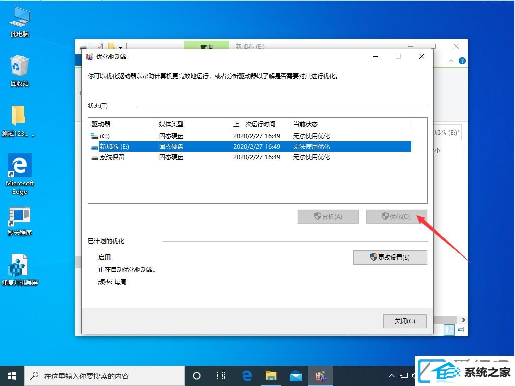
Task: Open the 秒关程序 desktop shortcut
Action: click(20, 221)
